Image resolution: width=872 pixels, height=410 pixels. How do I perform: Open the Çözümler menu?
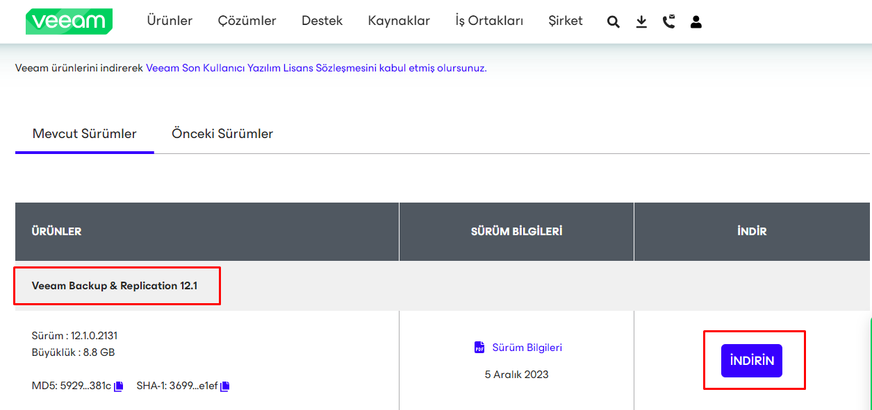click(247, 21)
